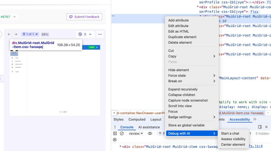Click the collapsed ellipsis badge in DOM
Screen dimensions: 271x151
250,2
